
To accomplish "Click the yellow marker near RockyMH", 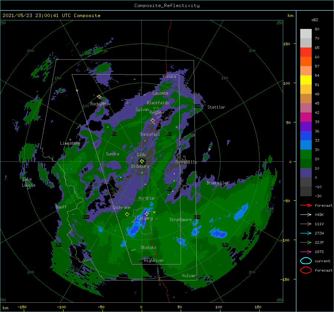I will coord(99,97).
